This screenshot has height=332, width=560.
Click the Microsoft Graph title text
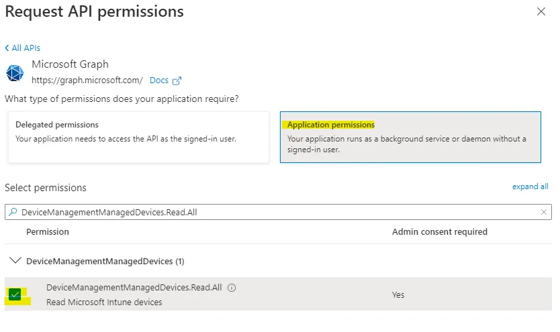pos(70,64)
